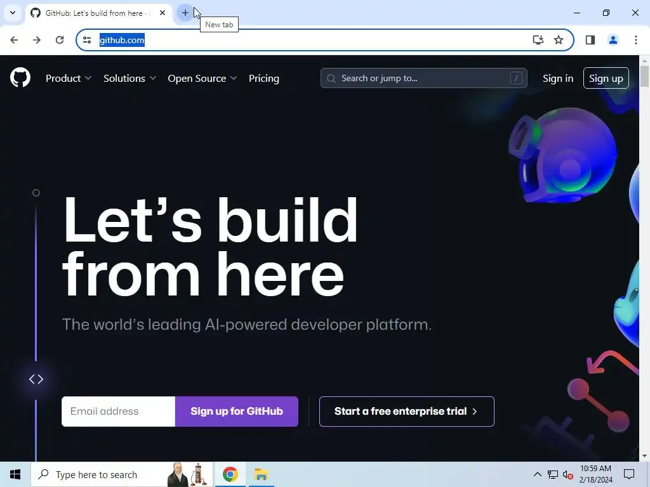Click the Sign up button
This screenshot has width=650, height=487.
pyautogui.click(x=606, y=78)
